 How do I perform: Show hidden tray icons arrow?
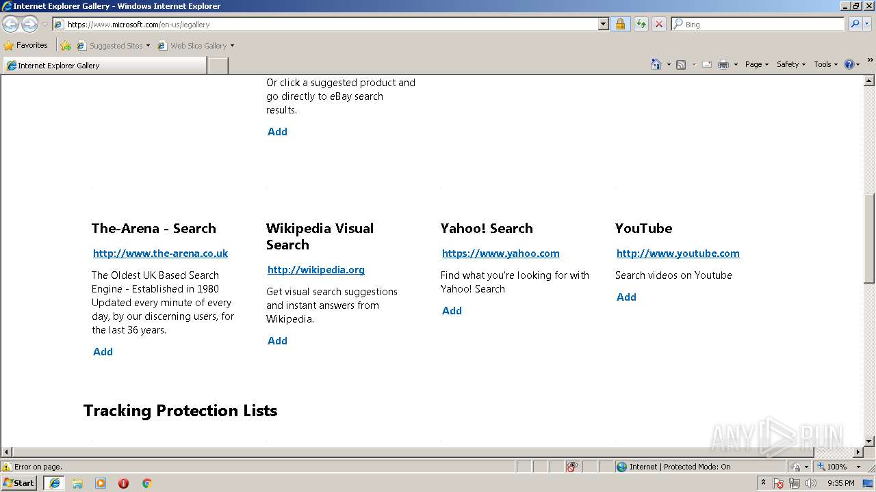(763, 483)
